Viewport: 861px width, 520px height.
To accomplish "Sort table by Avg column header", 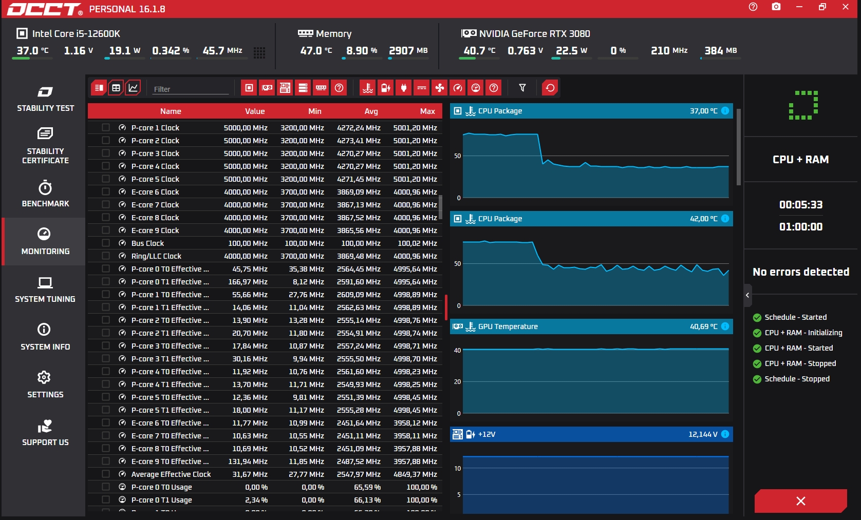I will tap(371, 111).
